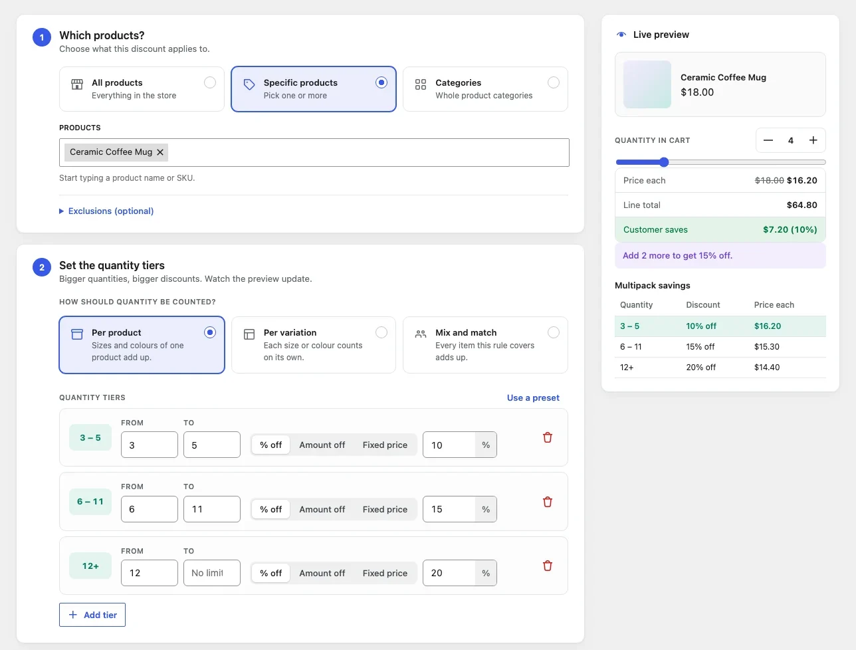
Task: Edit the 10 percent discount value field
Action: 449,445
